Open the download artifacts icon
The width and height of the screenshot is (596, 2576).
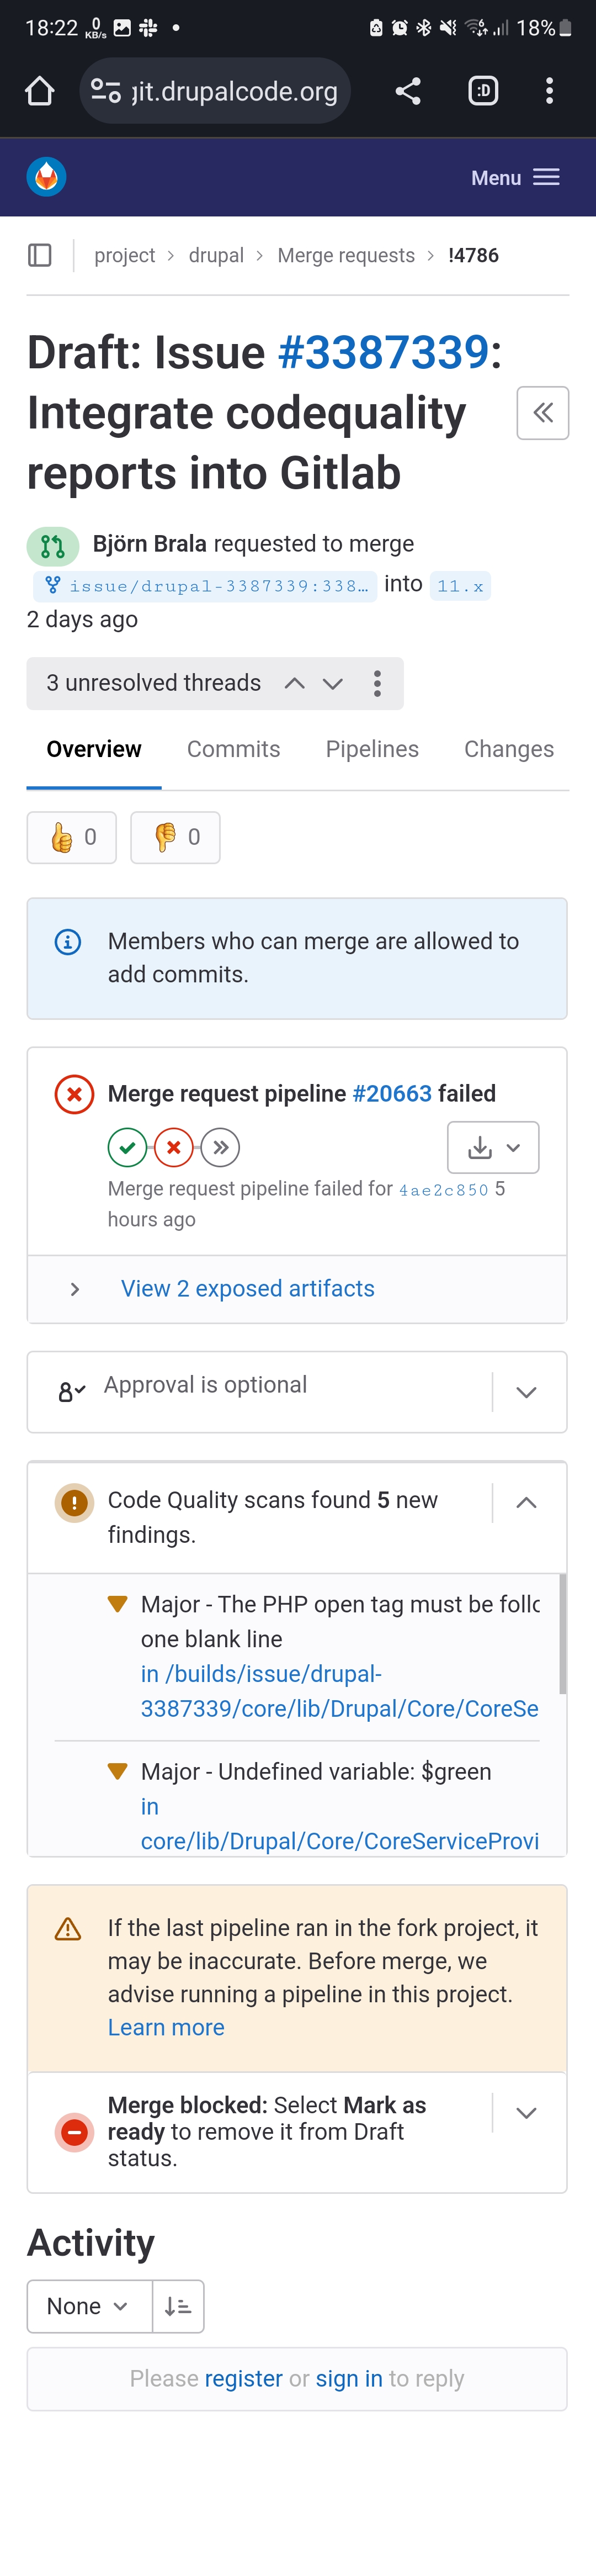pyautogui.click(x=481, y=1147)
